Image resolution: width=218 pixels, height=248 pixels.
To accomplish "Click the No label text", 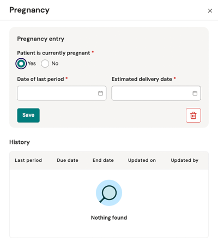I will tap(55, 63).
